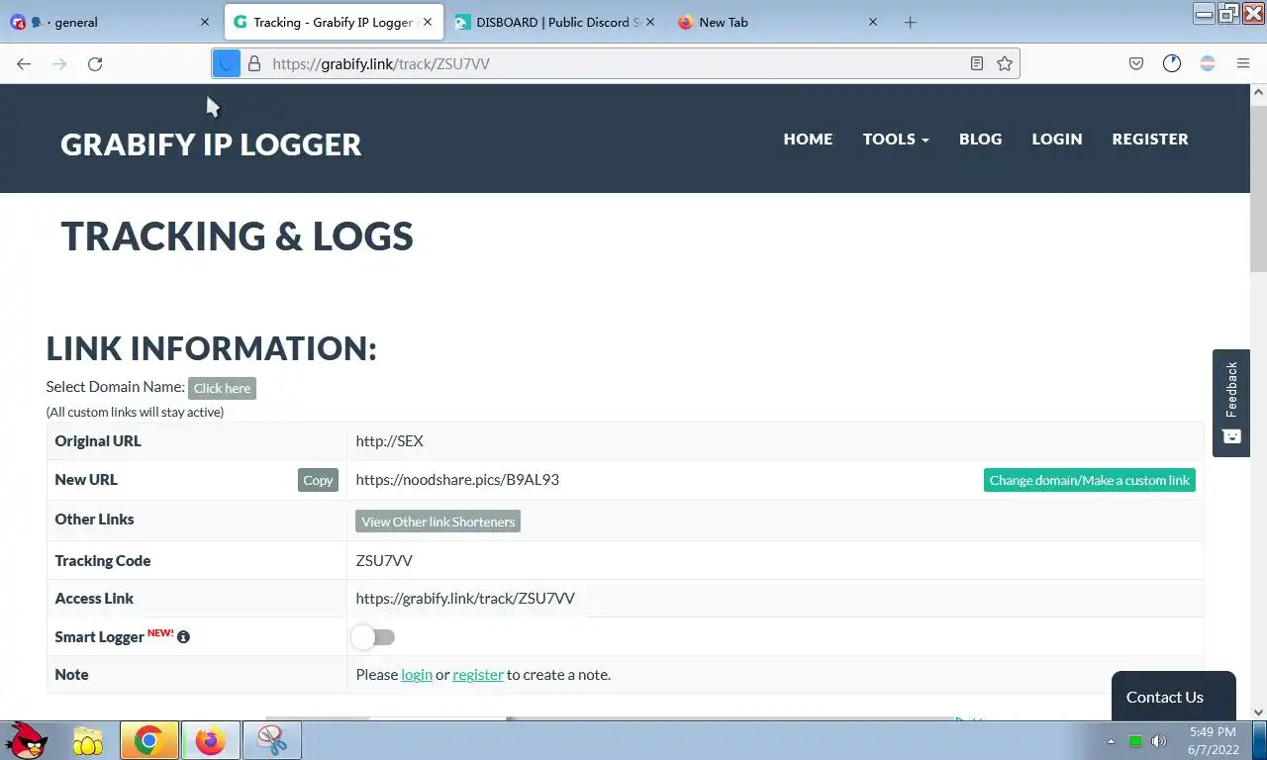This screenshot has width=1267, height=760.
Task: Click 'View Other link Shorteners' button
Action: (x=438, y=522)
